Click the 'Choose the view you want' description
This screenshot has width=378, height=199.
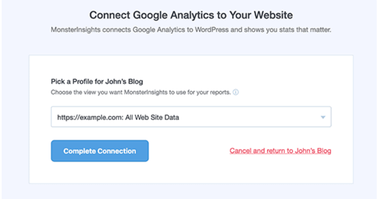coord(141,92)
